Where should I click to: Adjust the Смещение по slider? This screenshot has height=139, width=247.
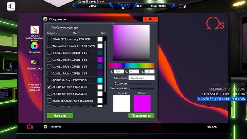click(x=141, y=88)
